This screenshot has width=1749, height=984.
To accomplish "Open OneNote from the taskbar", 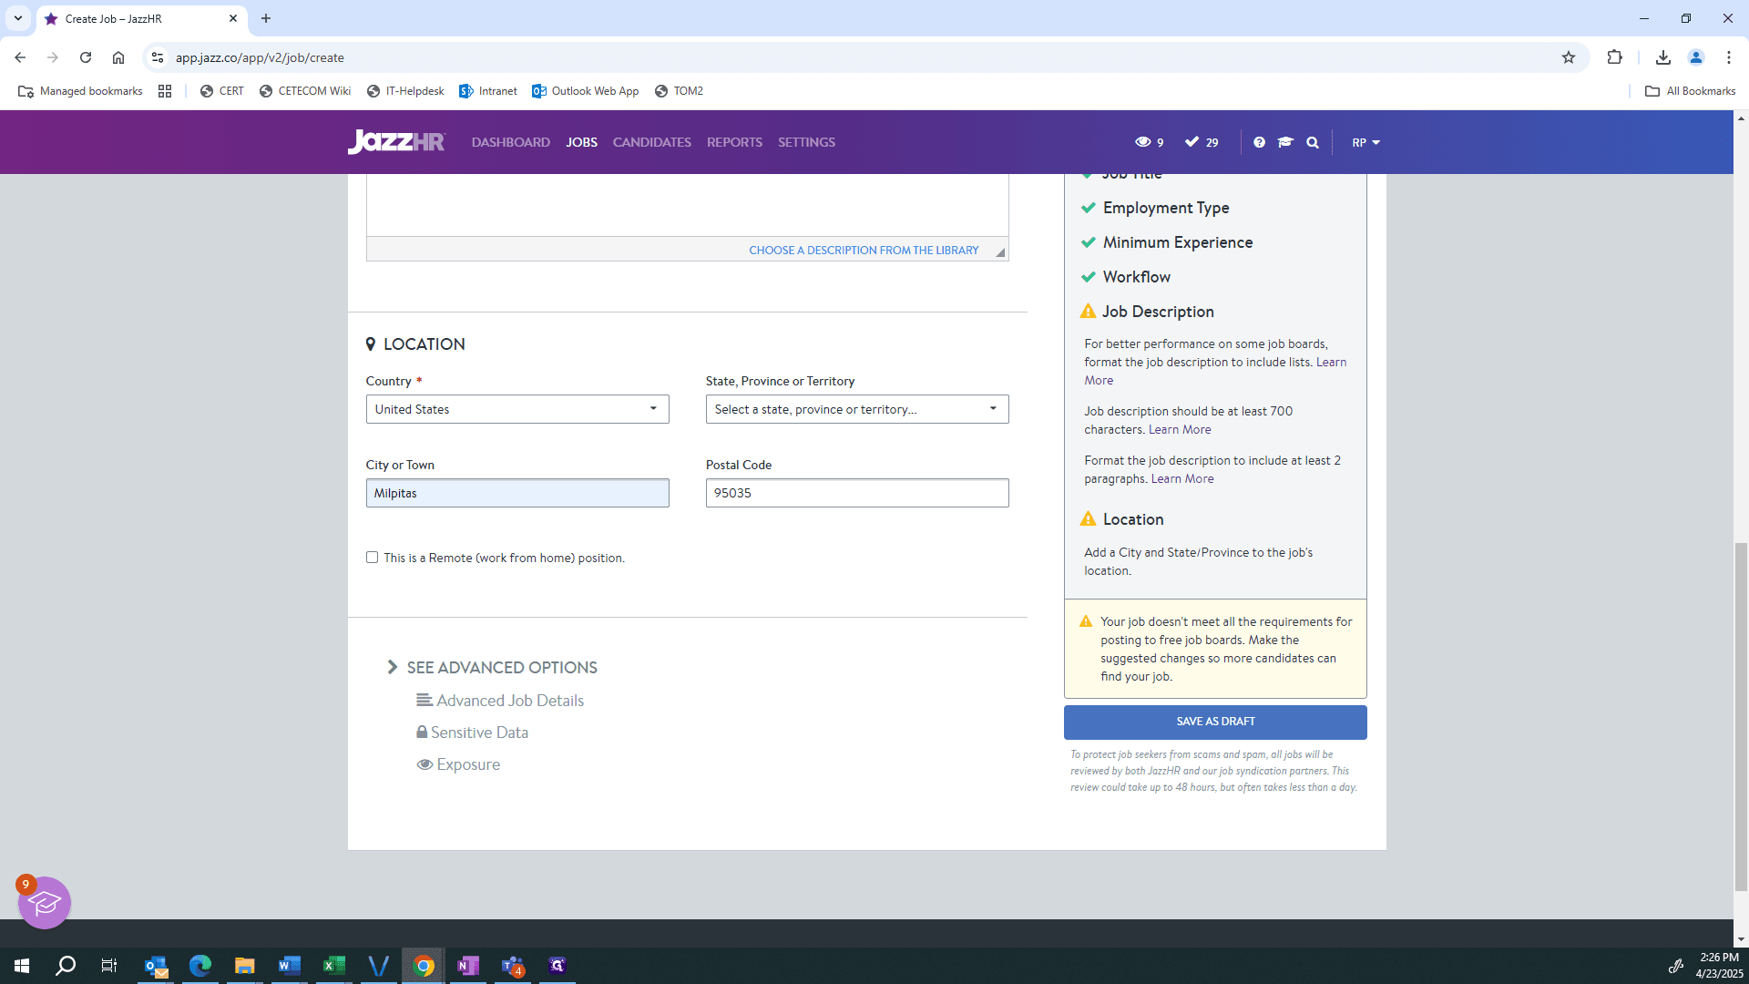I will [468, 966].
